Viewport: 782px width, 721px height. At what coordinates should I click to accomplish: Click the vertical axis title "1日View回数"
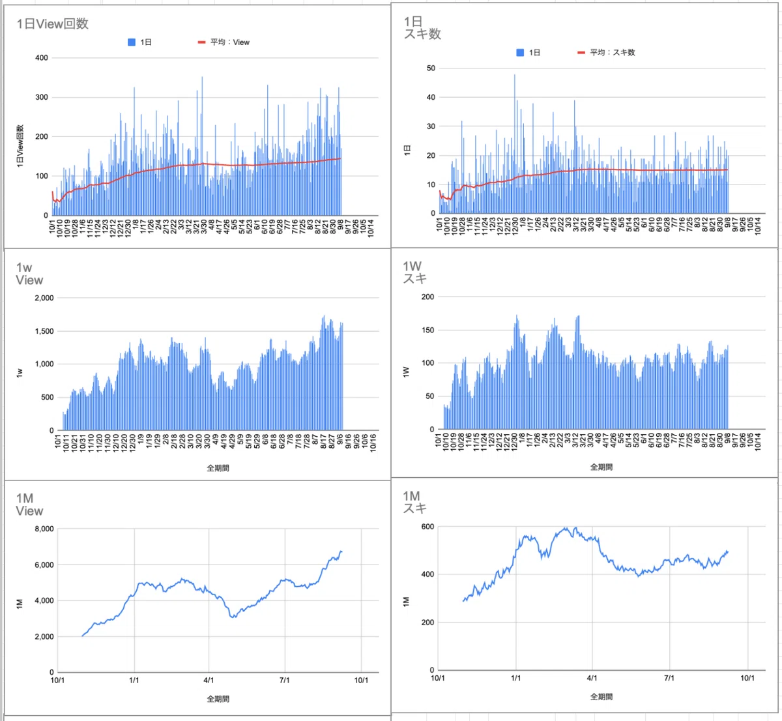20,147
